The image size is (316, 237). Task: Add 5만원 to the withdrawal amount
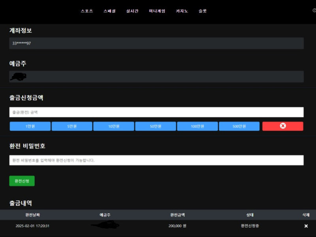point(72,126)
